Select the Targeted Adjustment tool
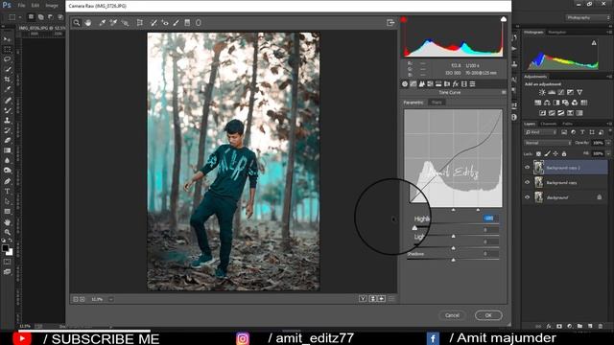This screenshot has width=614, height=345. tap(125, 23)
